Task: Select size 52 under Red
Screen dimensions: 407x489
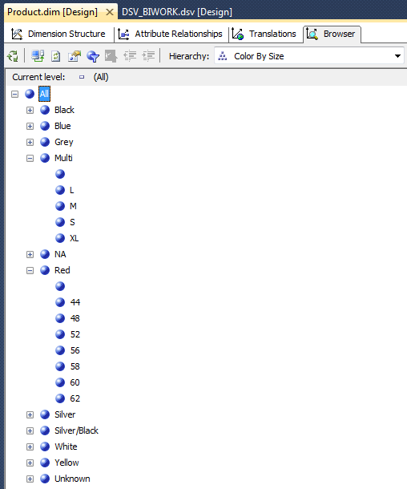Action: (75, 334)
